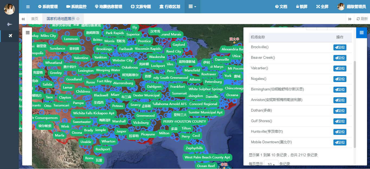Click the user avatar in the top-left corner
Image resolution: width=370 pixels, height=169 pixels.
(x=9, y=9)
